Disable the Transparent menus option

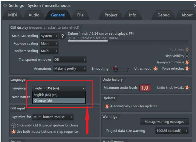click(x=187, y=62)
